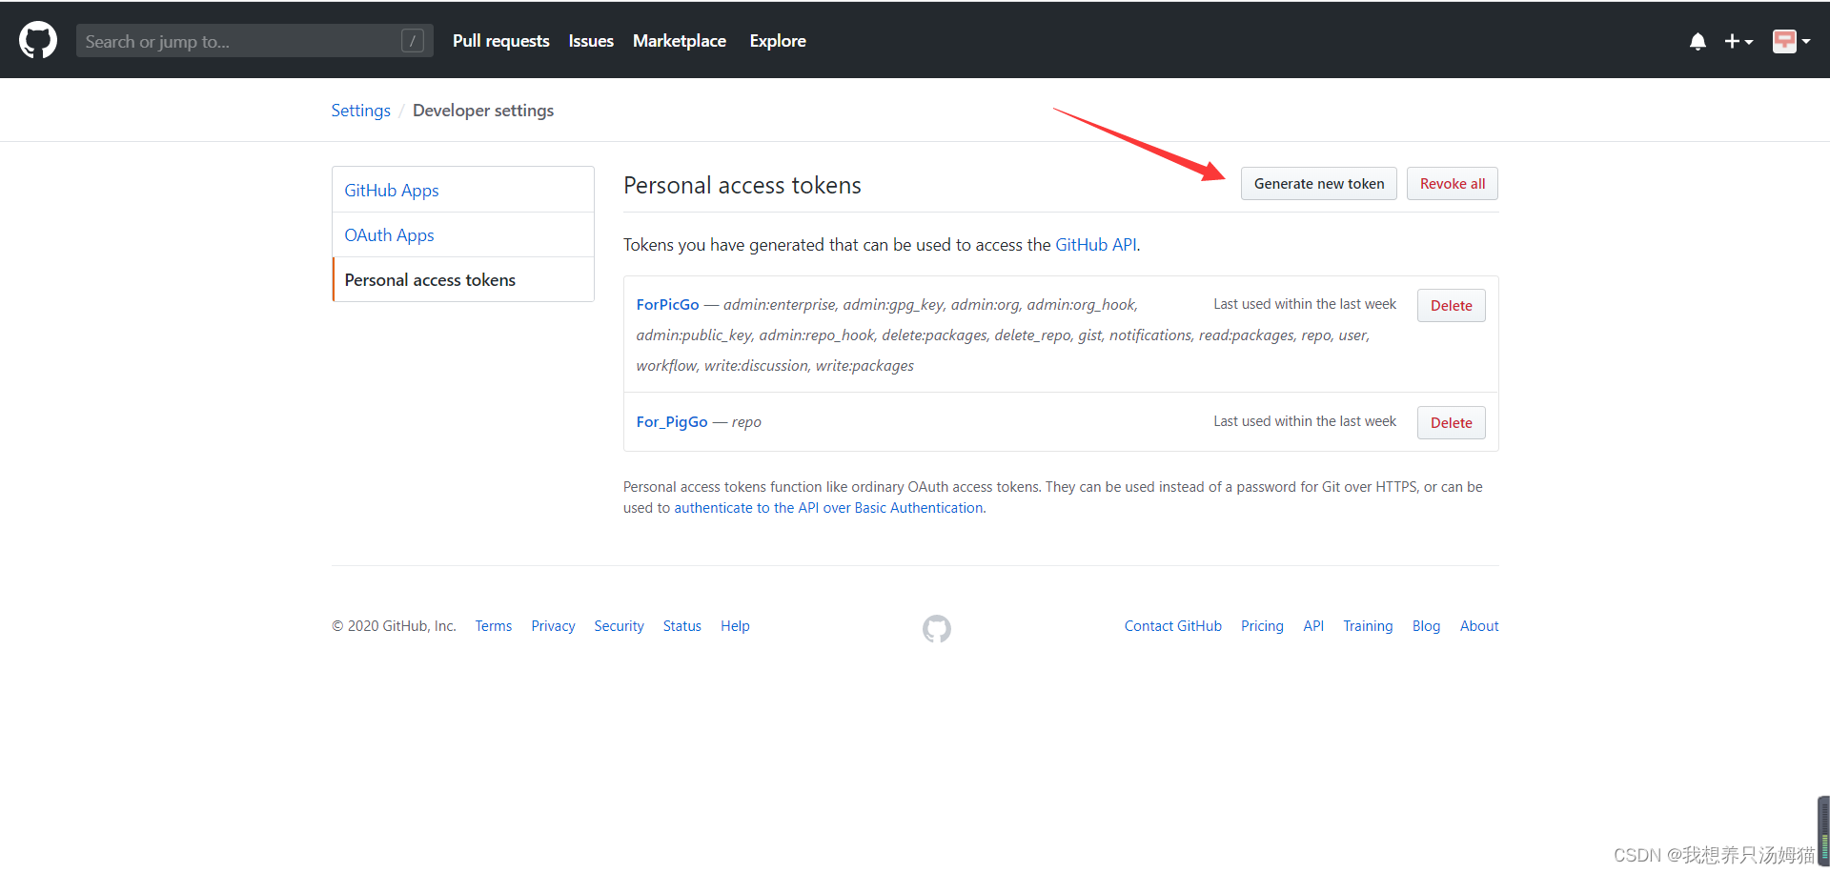Screen dimensions: 1830x873
Task: Select OAuth Apps in the sidebar
Action: pyautogui.click(x=463, y=234)
